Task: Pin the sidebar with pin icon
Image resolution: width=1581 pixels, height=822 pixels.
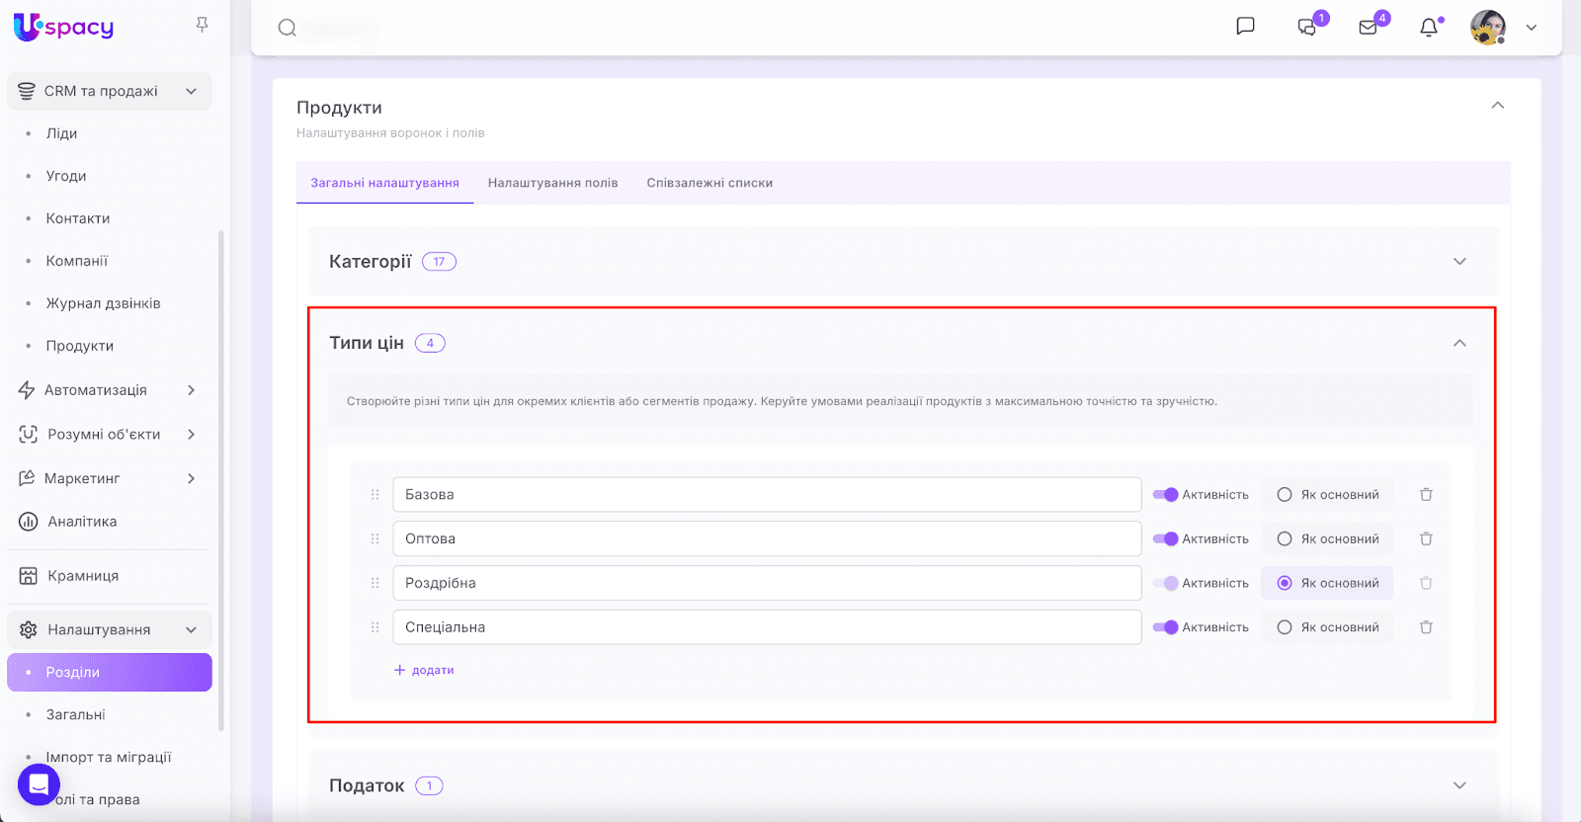Action: [202, 25]
